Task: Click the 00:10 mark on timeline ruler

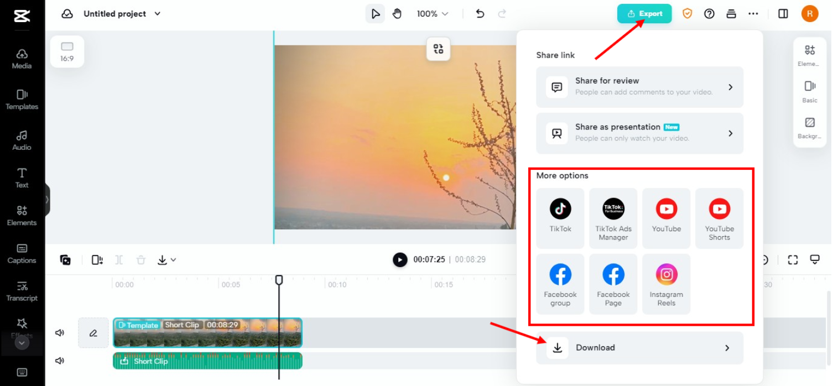Action: click(x=337, y=285)
